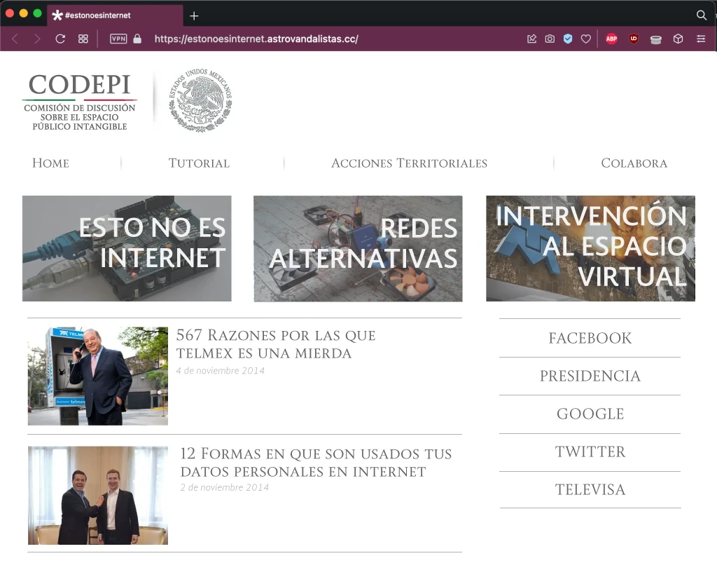
Task: Open the Redes Alternativas banner
Action: point(358,249)
